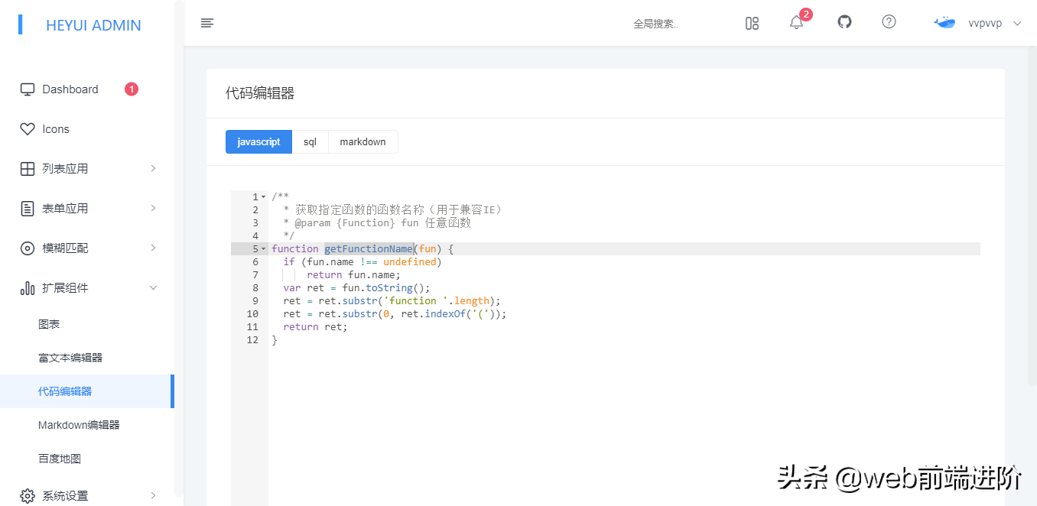Expand the 列表应用 submenu chevron
Viewport: 1037px width, 506px height.
[x=153, y=168]
